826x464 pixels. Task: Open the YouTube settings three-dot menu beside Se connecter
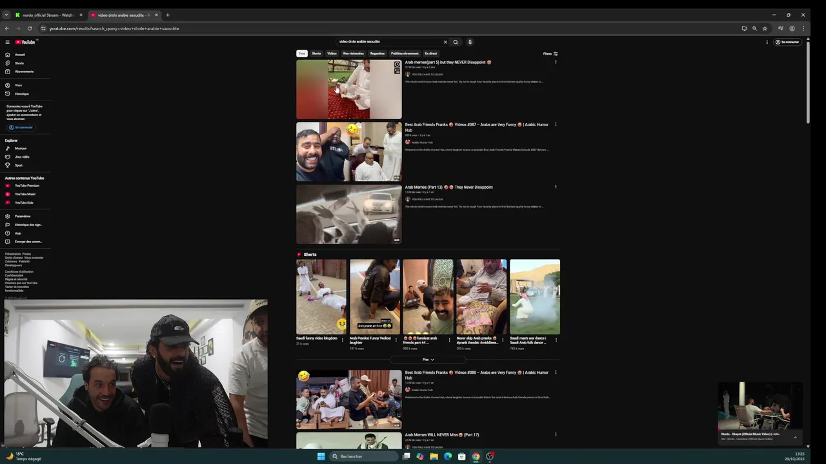(x=767, y=42)
